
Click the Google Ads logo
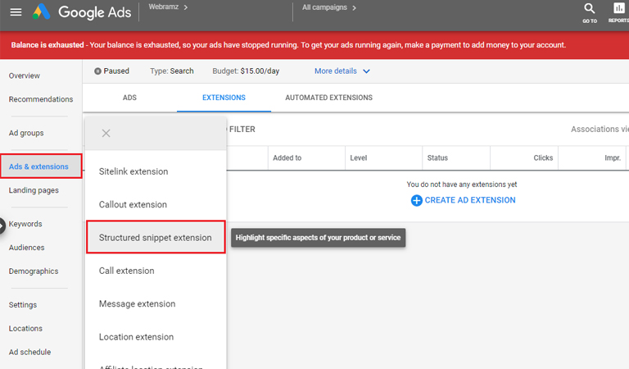[x=82, y=12]
